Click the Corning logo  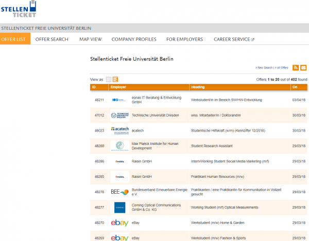120,208
